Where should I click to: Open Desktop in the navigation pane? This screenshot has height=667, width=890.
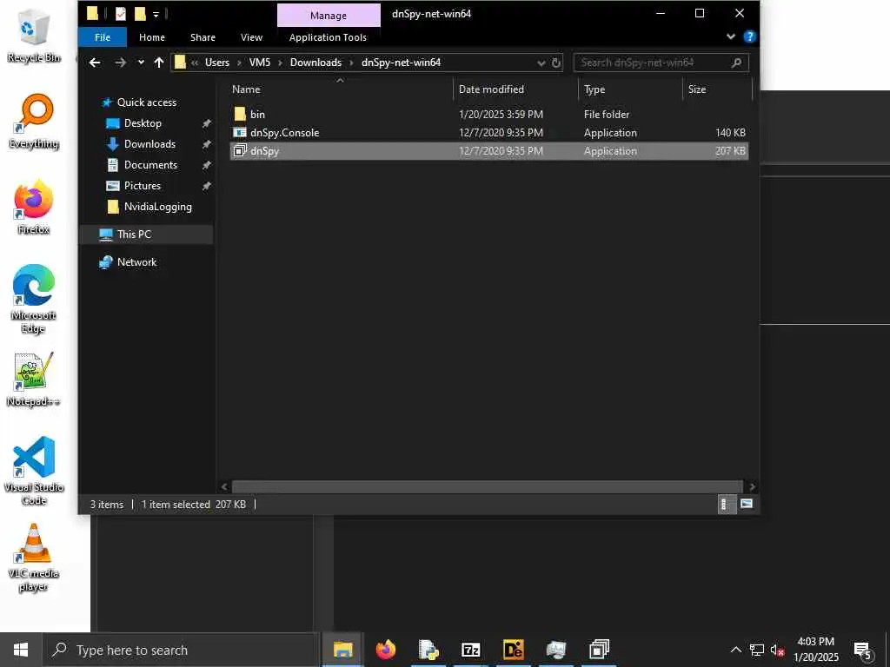[143, 123]
